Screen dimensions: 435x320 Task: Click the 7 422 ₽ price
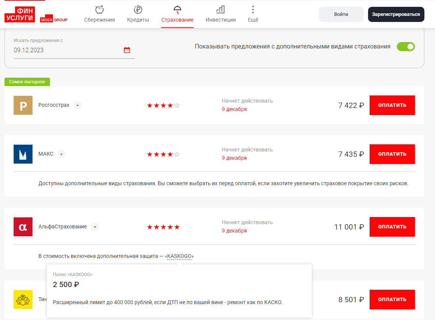(x=351, y=106)
